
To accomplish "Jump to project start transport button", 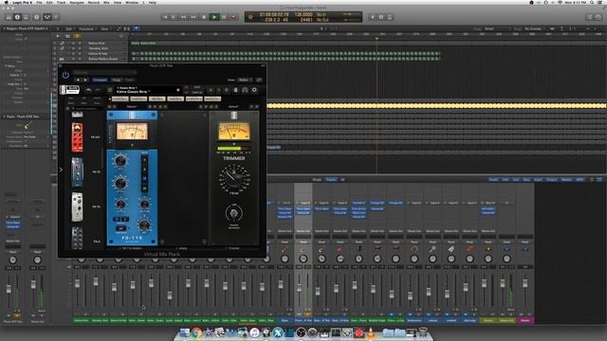I will [x=165, y=17].
